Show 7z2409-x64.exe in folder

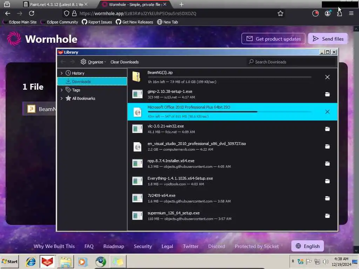[327, 198]
